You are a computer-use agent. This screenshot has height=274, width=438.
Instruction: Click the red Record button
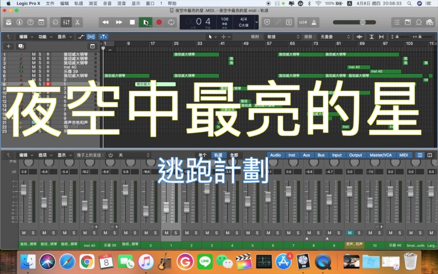click(x=159, y=22)
